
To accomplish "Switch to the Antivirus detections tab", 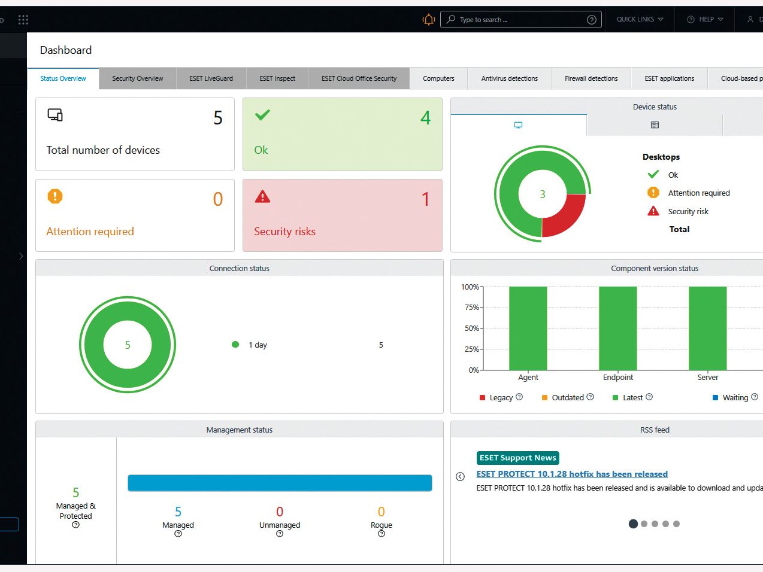I will (x=510, y=78).
